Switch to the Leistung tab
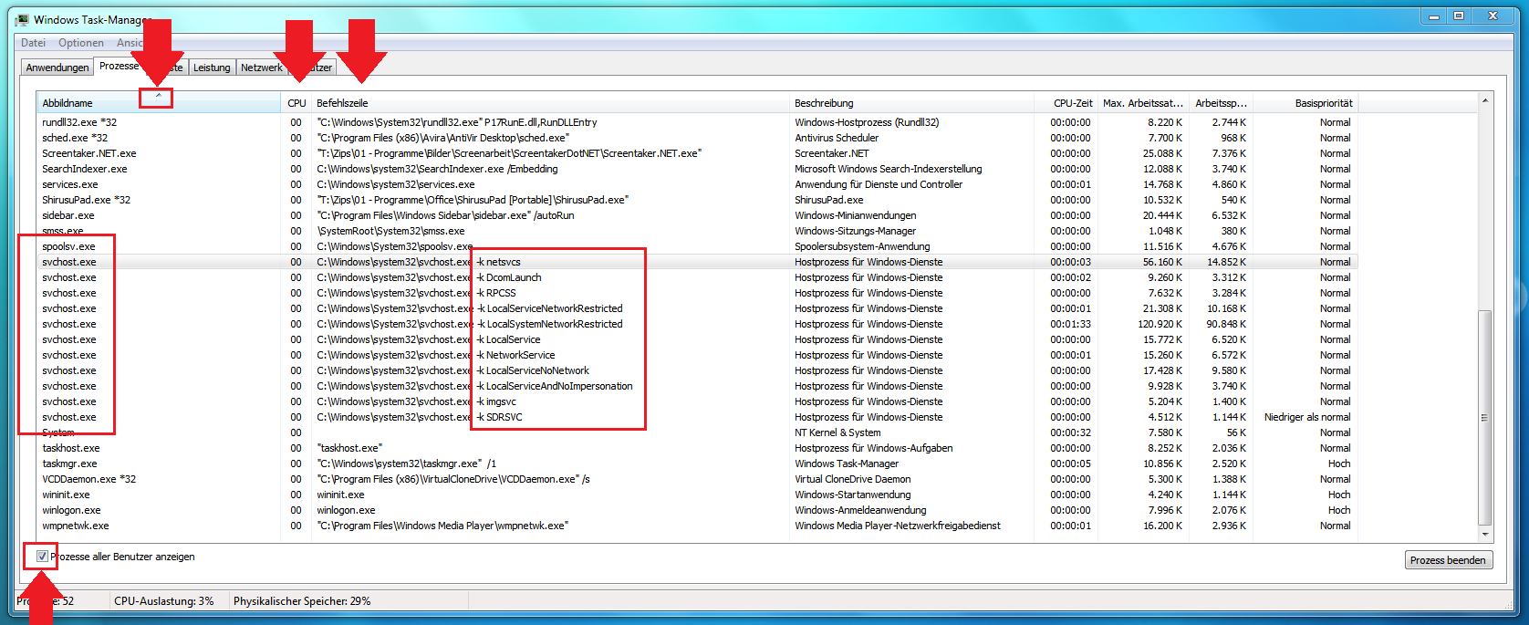 212,68
